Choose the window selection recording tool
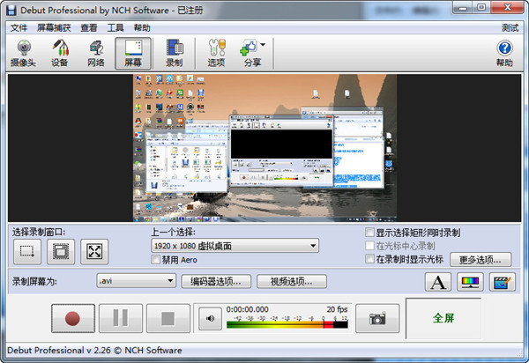 61,251
